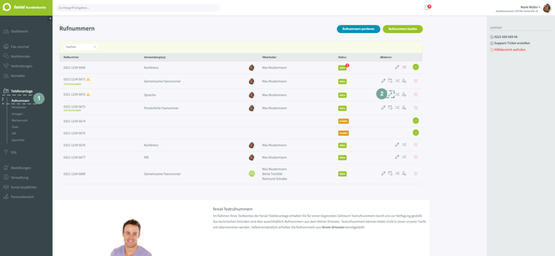Viewport: 555px width, 256px height.
Task: Click the Suchen field above the table
Action: click(x=81, y=47)
